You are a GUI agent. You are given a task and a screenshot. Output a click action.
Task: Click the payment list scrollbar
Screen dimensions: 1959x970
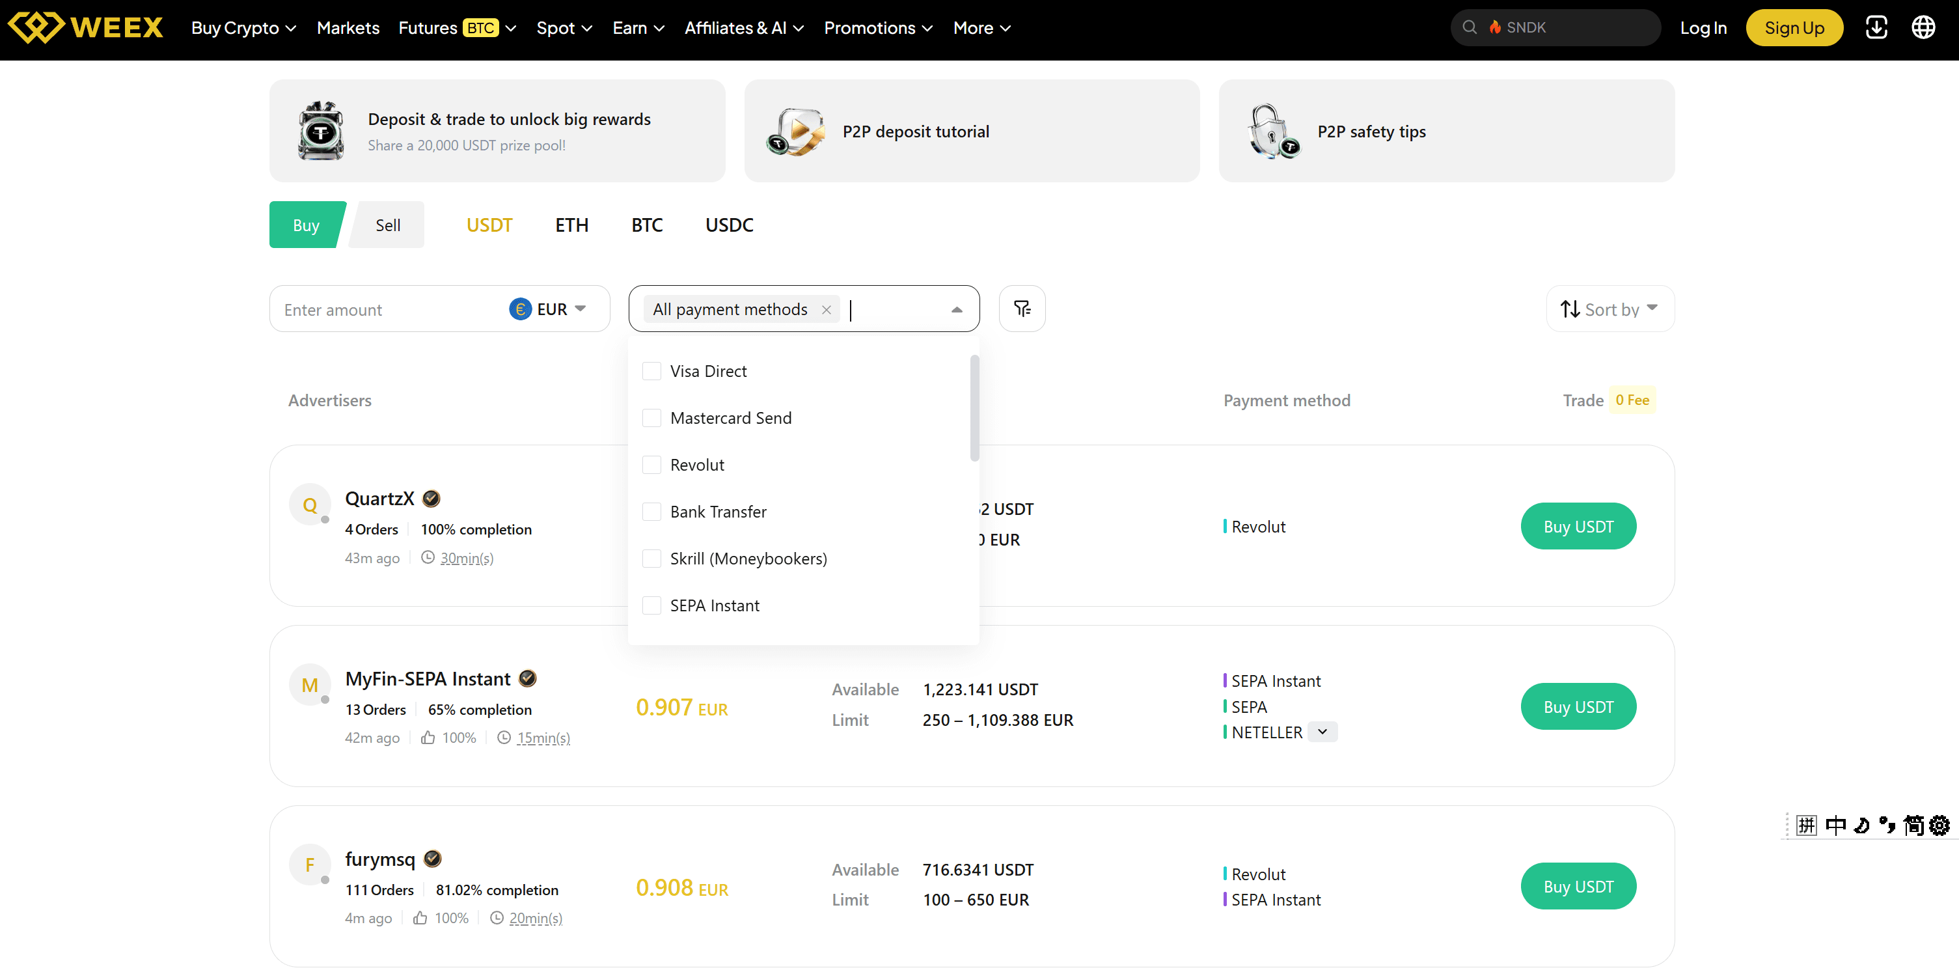[x=974, y=408]
